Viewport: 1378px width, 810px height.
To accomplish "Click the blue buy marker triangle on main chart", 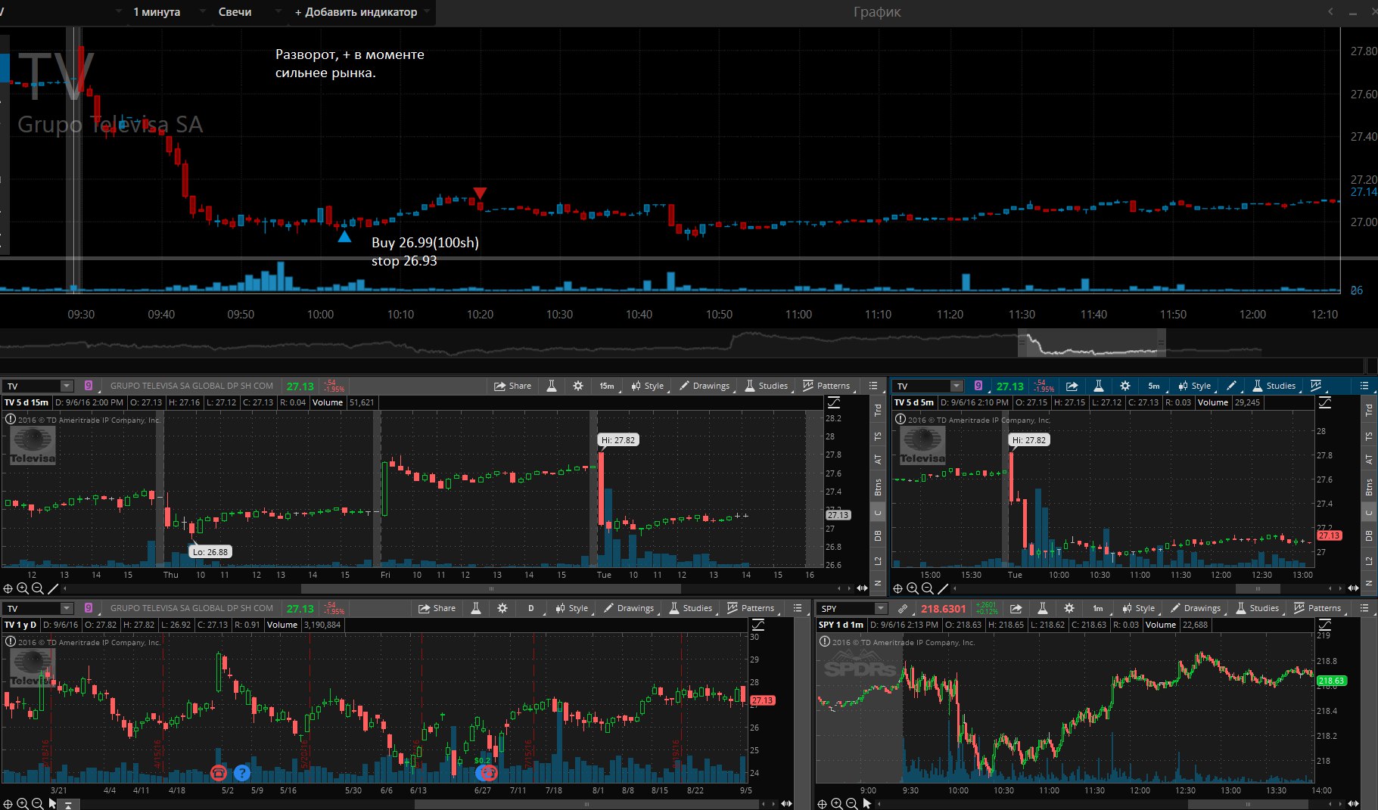I will point(344,237).
